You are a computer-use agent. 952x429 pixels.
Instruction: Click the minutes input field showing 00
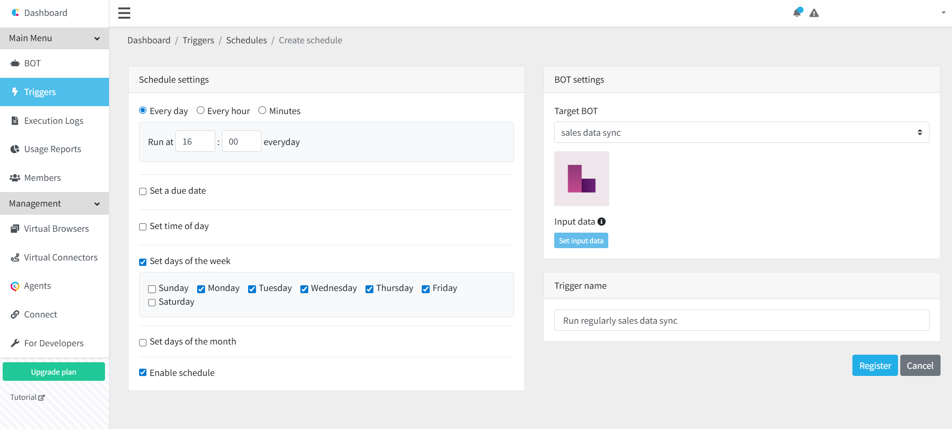coord(241,142)
